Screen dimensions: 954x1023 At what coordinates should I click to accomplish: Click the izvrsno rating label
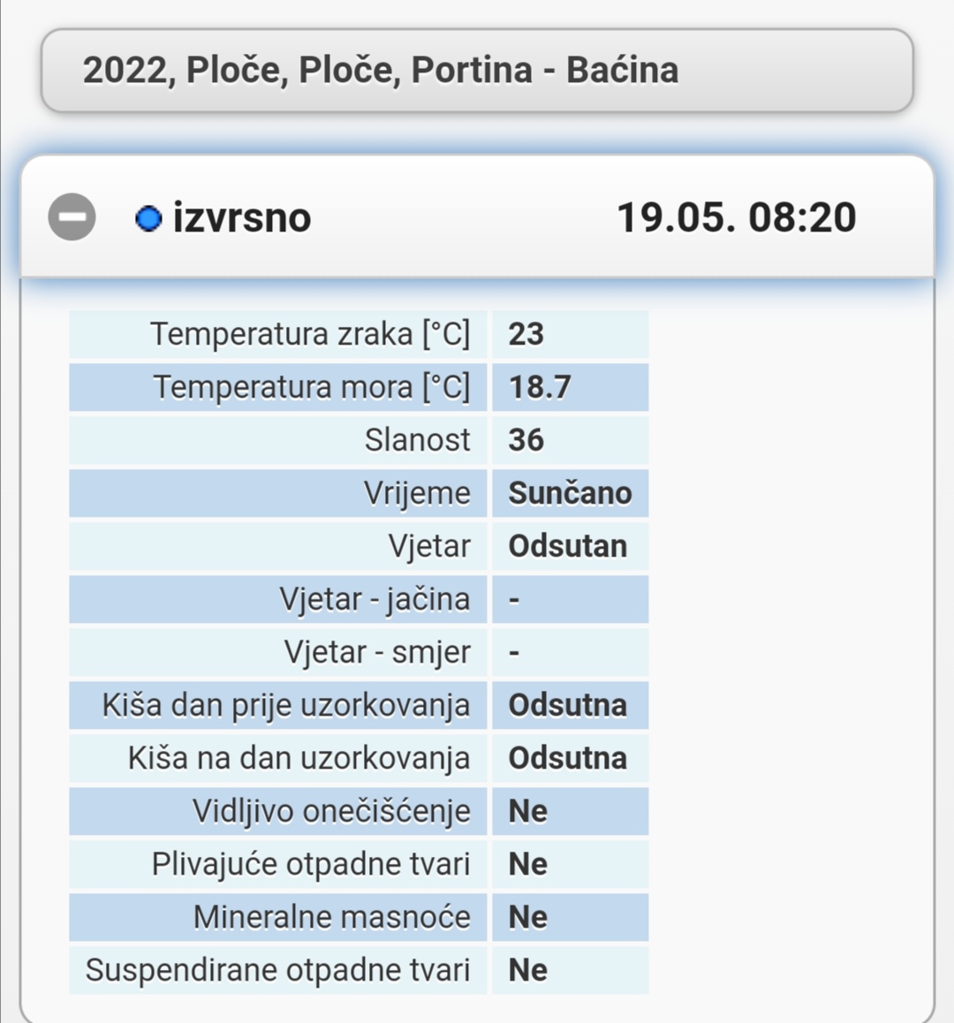click(241, 218)
